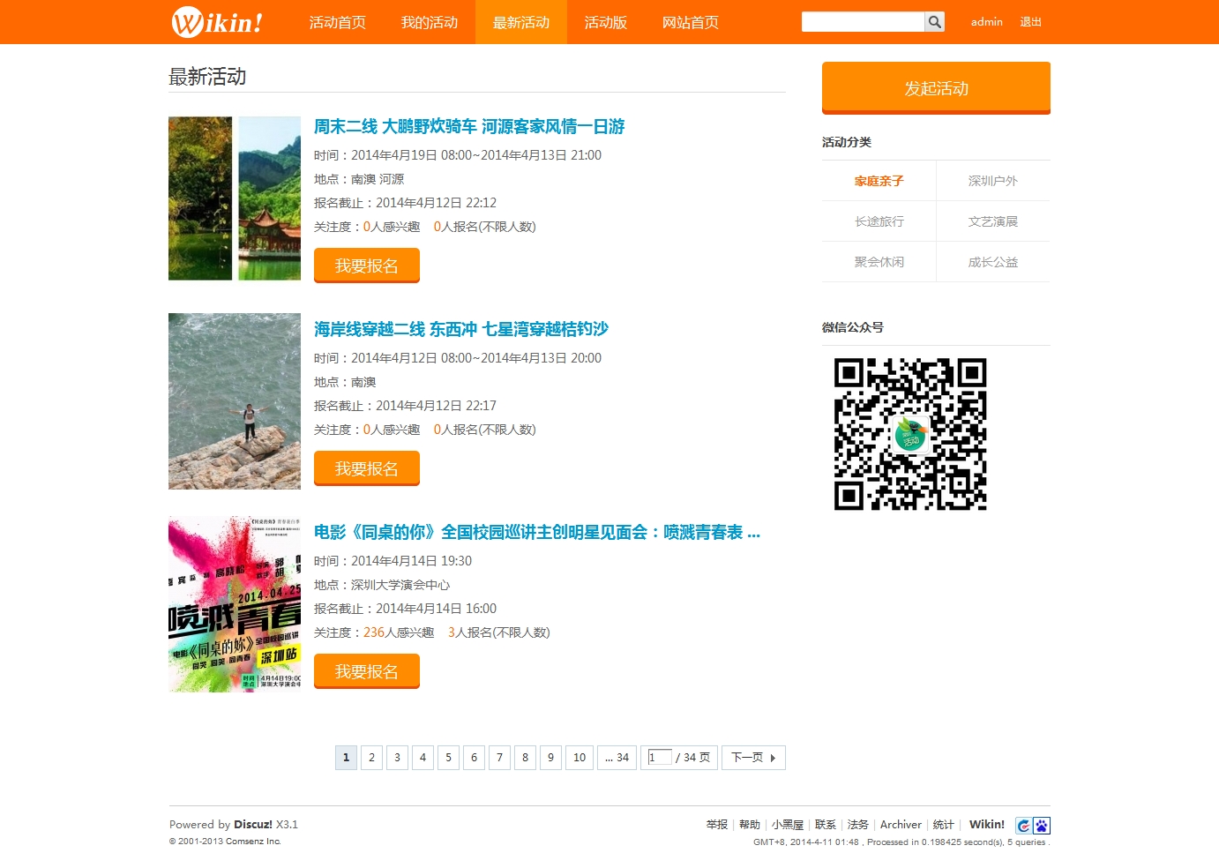Select the 深圳户外 category
Image resolution: width=1219 pixels, height=868 pixels.
[x=993, y=180]
